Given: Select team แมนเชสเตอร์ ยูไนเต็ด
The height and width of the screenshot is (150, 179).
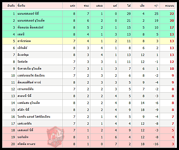Looking at the screenshot, I should 31,20.
